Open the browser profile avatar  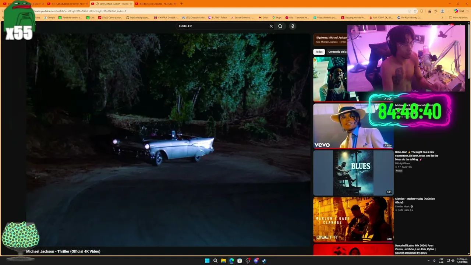[443, 11]
